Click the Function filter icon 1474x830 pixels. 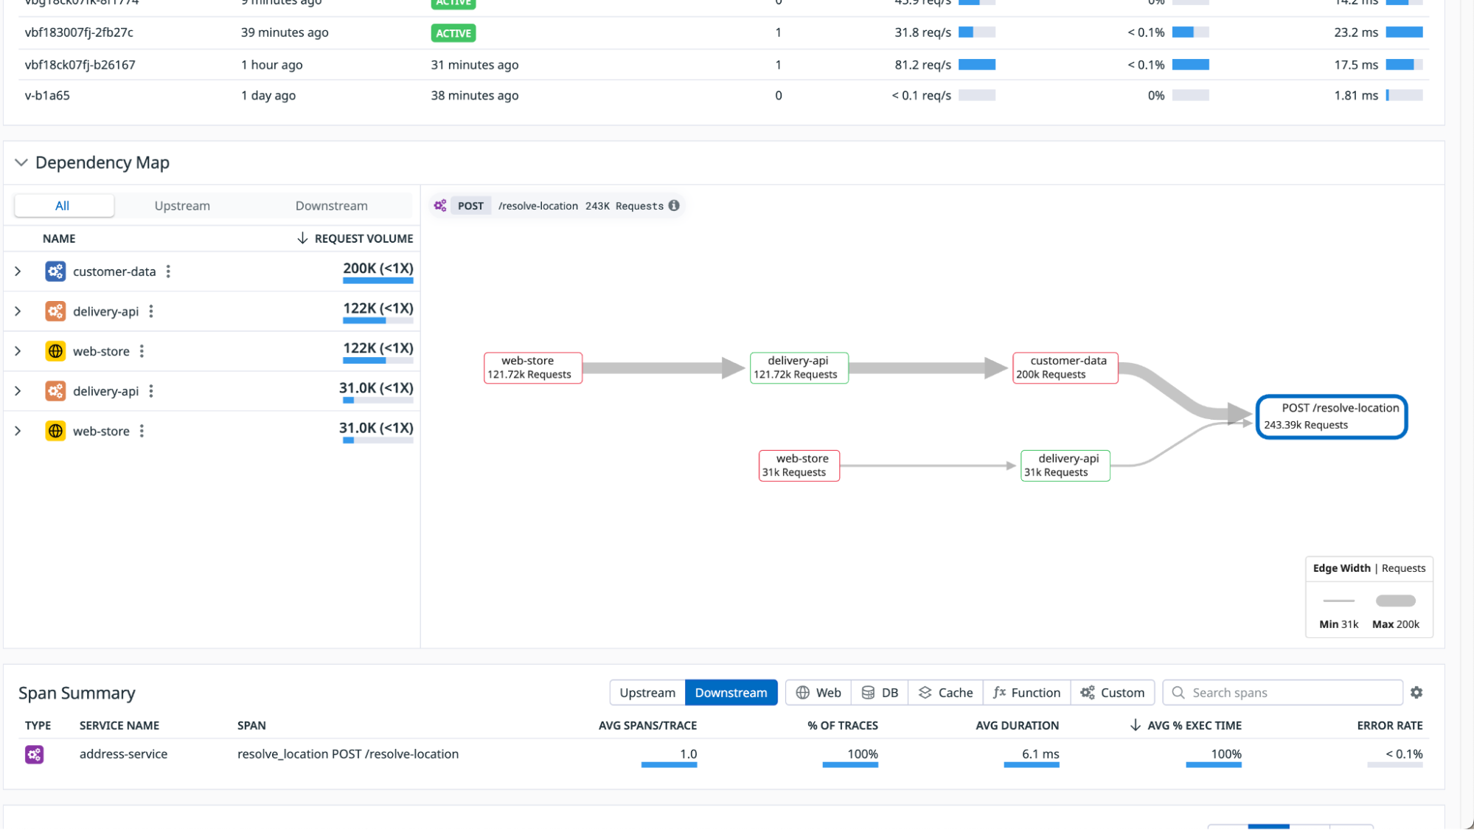(x=1001, y=692)
